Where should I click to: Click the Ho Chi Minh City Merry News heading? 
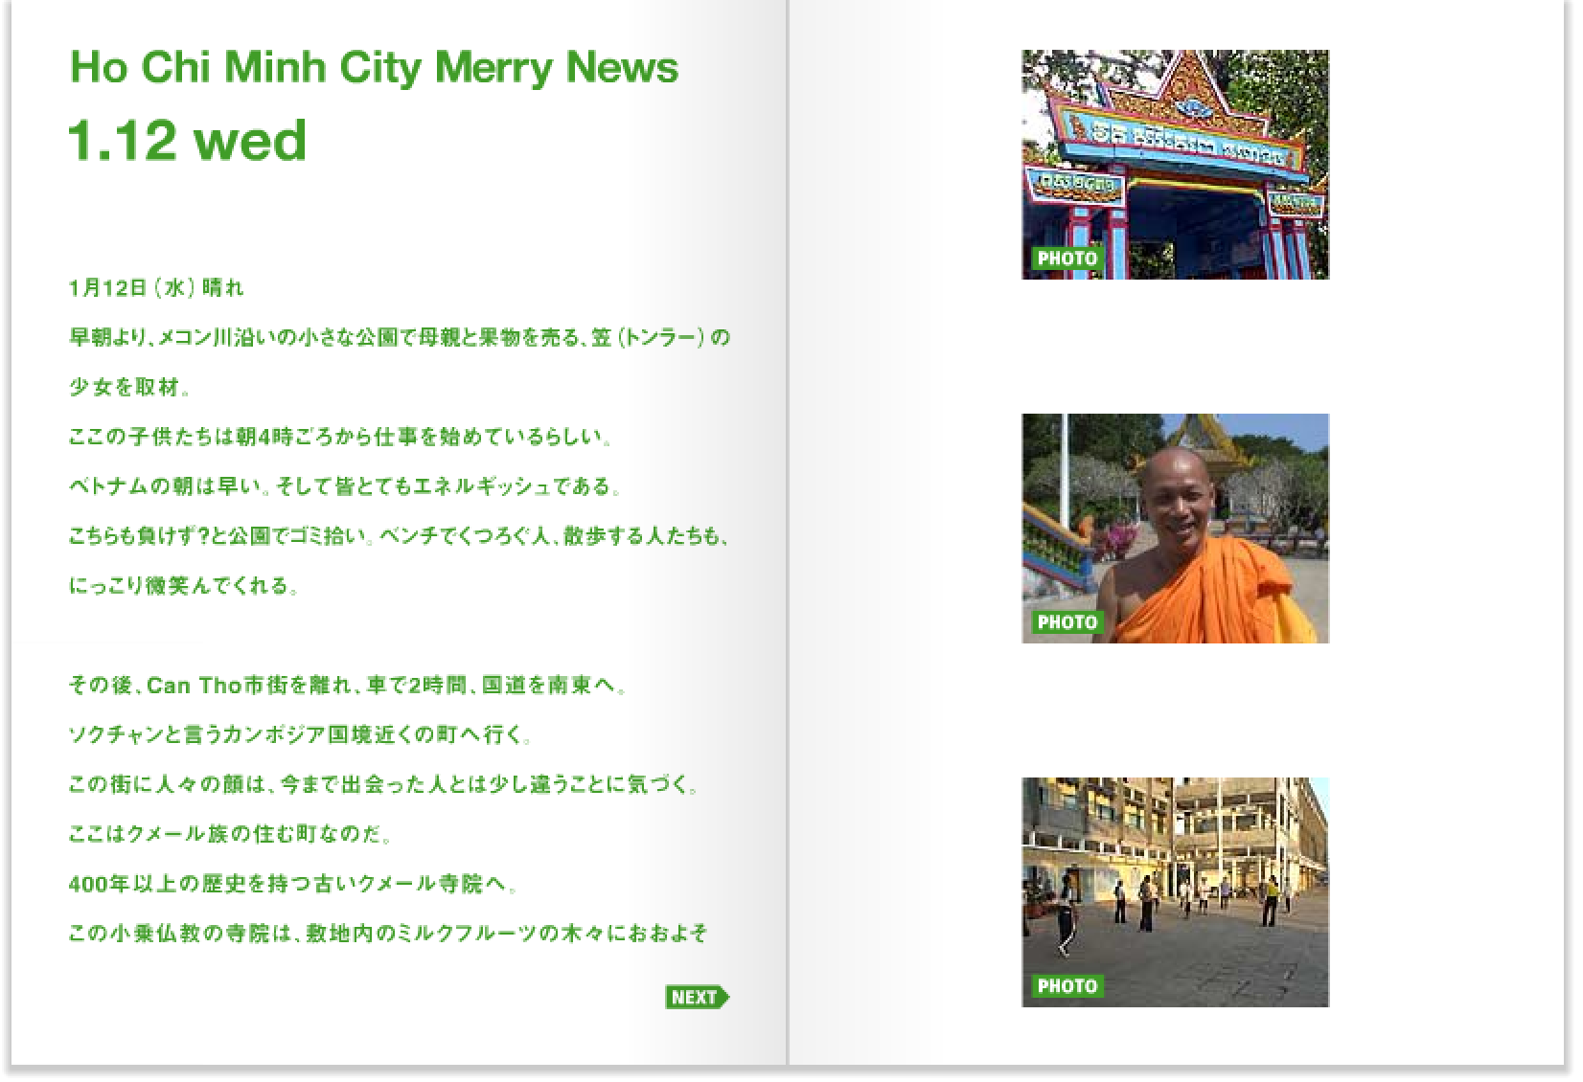[374, 67]
